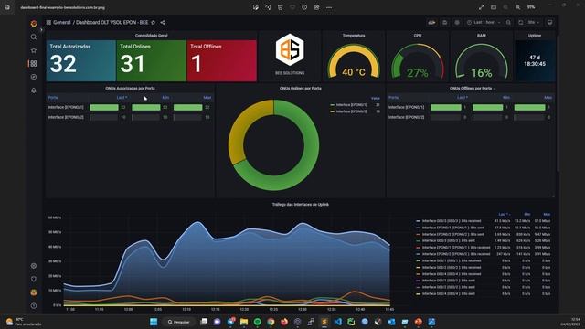This screenshot has width=585, height=329.
Task: Toggle series EPON0/1 Bits received in legend
Action: pos(456,248)
